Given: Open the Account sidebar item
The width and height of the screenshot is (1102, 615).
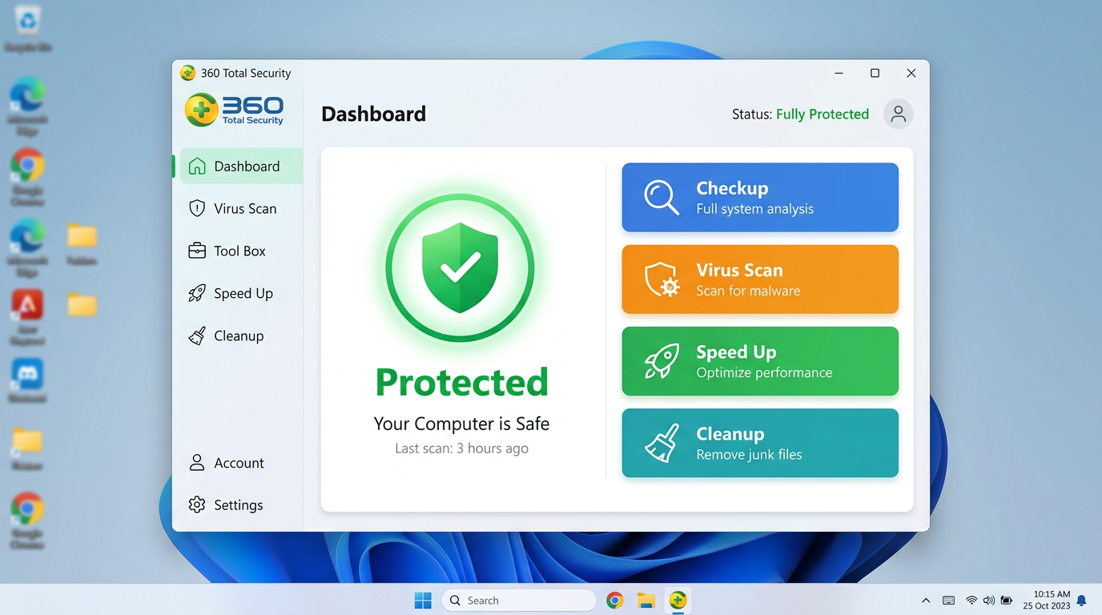Looking at the screenshot, I should coord(226,462).
